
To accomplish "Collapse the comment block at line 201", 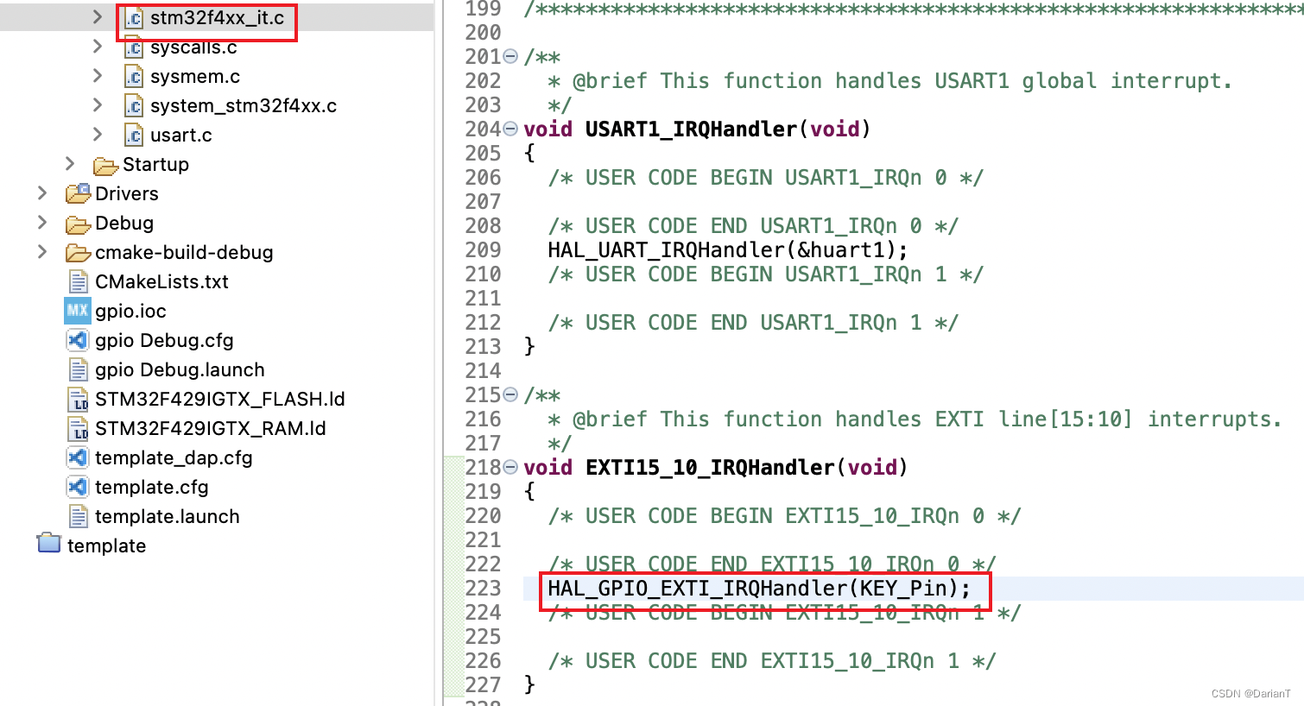I will (x=510, y=57).
